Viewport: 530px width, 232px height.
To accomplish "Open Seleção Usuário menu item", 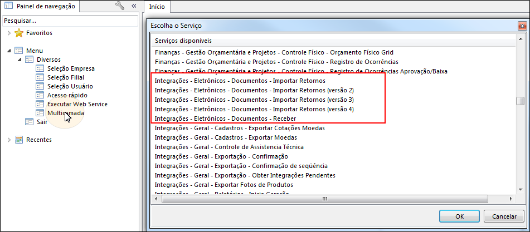I will pos(70,86).
